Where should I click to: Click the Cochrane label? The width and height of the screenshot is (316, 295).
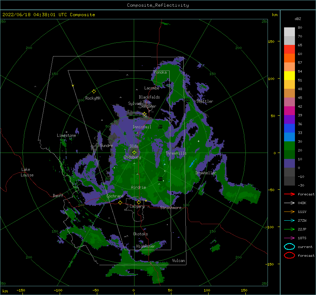pyautogui.click(x=115, y=196)
